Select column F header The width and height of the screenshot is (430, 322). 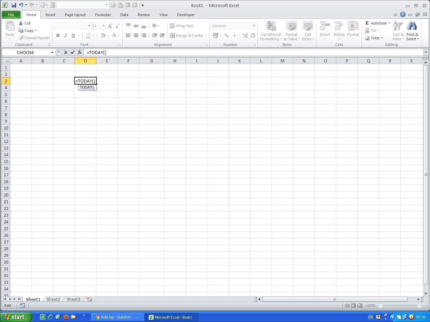point(128,61)
